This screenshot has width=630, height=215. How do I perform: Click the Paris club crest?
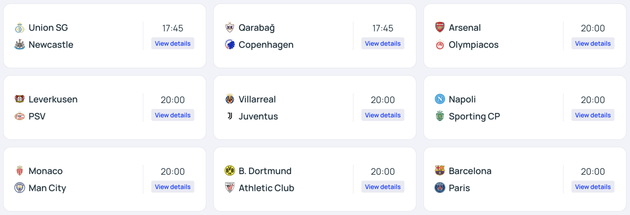[440, 188]
